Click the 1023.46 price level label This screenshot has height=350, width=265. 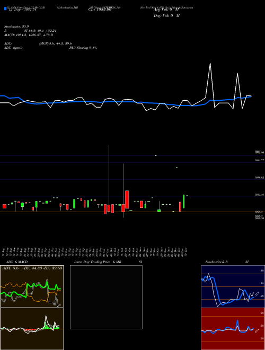260,195
